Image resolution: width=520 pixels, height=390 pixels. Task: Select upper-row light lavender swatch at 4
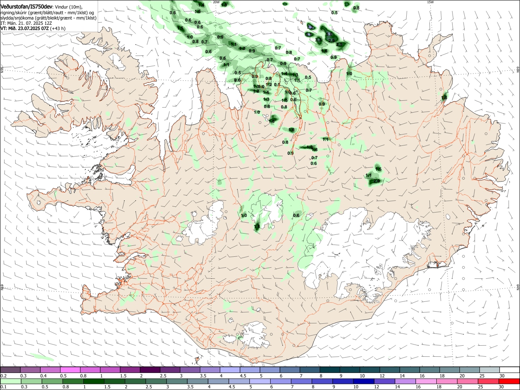[x=230, y=370]
